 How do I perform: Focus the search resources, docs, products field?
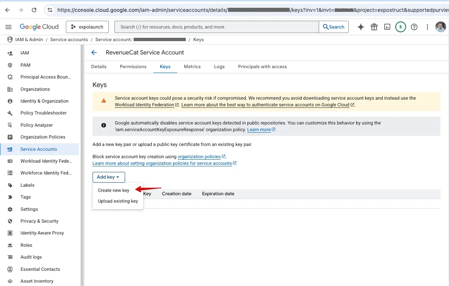(x=217, y=27)
